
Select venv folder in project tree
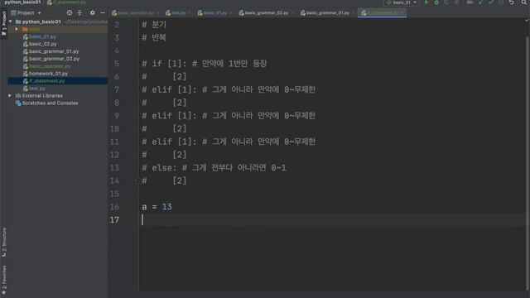pos(34,29)
